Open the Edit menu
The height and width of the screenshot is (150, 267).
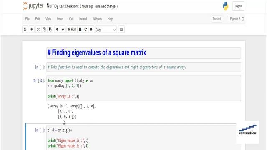[38, 19]
